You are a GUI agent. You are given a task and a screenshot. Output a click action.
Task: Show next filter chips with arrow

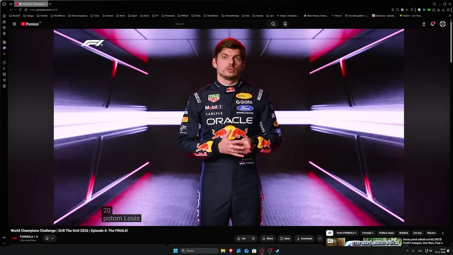(x=442, y=233)
